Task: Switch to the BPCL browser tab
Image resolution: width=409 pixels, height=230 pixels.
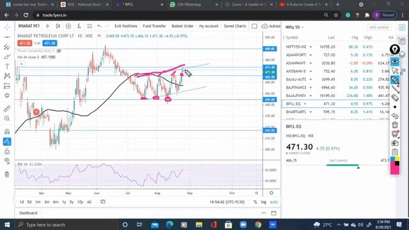Action: (139, 4)
